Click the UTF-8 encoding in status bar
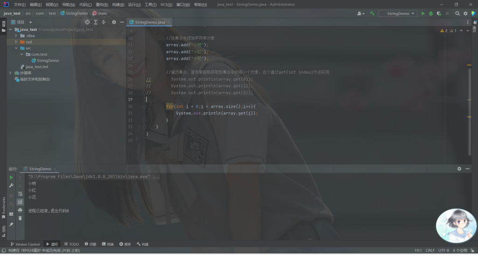The image size is (478, 255). (x=443, y=250)
